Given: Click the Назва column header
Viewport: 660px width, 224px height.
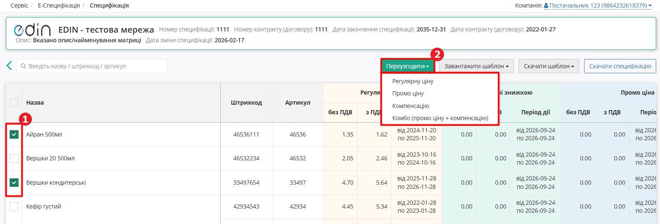Looking at the screenshot, I should click(35, 103).
